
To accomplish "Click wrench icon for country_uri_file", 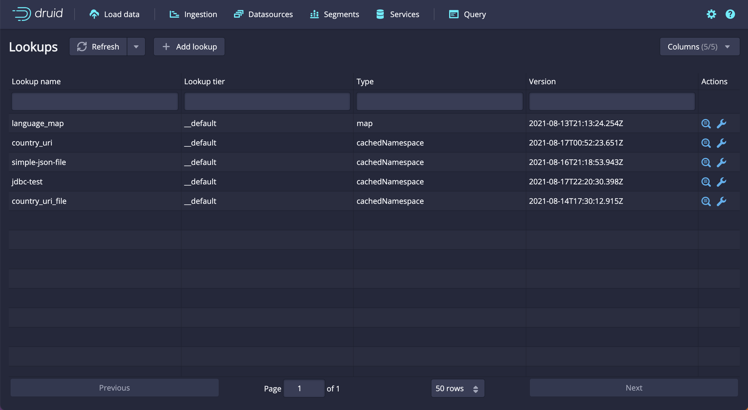I will [721, 201].
